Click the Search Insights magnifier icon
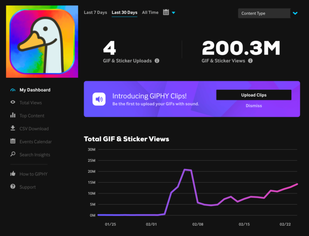309x236 pixels. (12, 154)
